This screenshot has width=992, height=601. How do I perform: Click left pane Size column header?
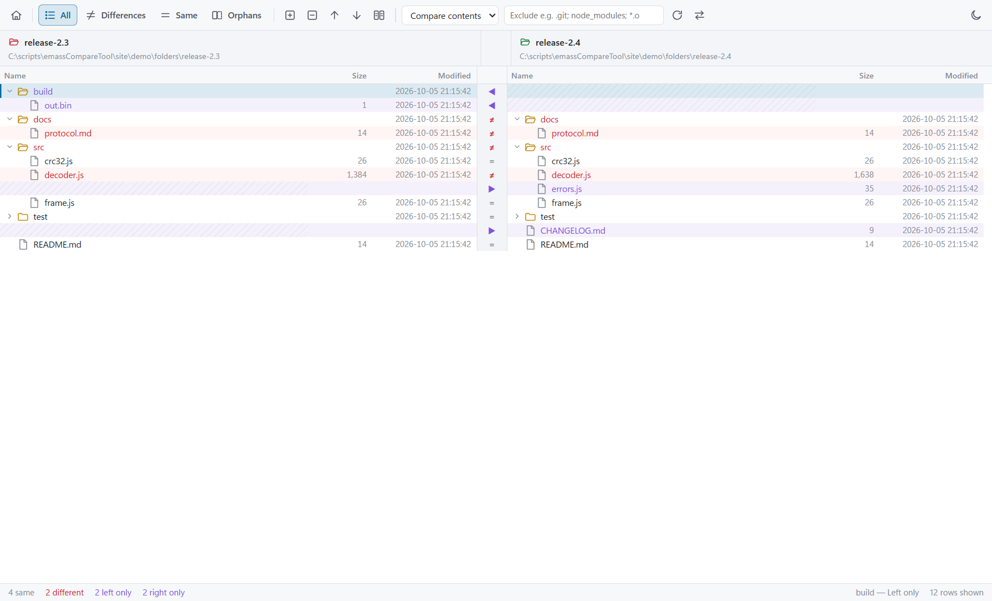point(359,76)
